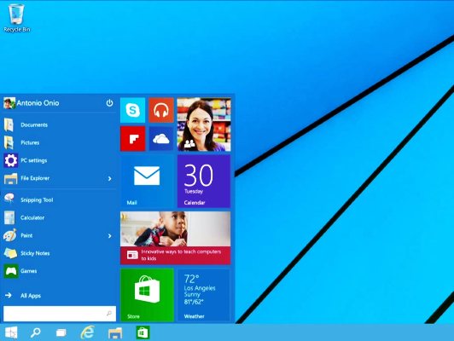
Task: Click the Calculator icon
Action: click(x=9, y=217)
